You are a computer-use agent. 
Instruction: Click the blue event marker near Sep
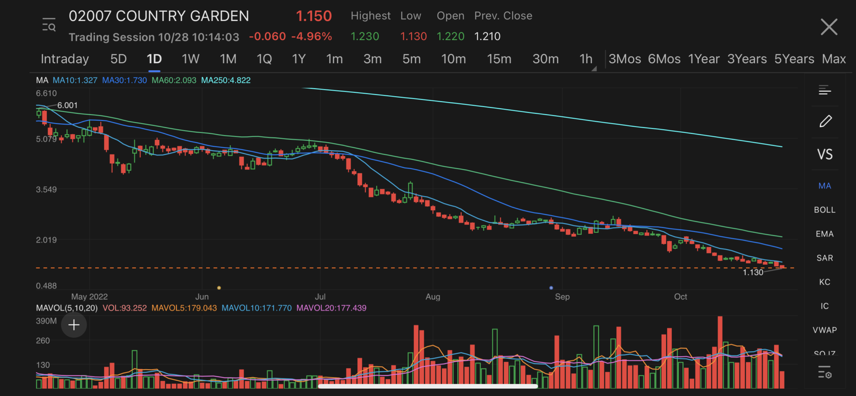pos(551,288)
